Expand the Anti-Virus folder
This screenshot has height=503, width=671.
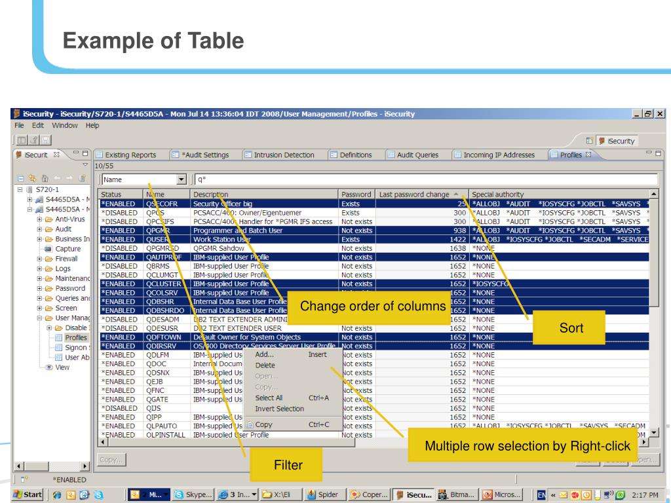pyautogui.click(x=39, y=219)
